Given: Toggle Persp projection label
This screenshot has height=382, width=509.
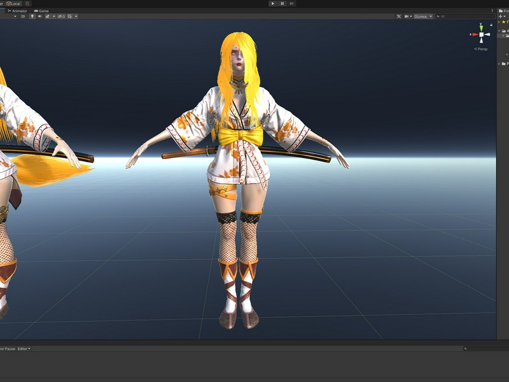Looking at the screenshot, I should coord(481,49).
